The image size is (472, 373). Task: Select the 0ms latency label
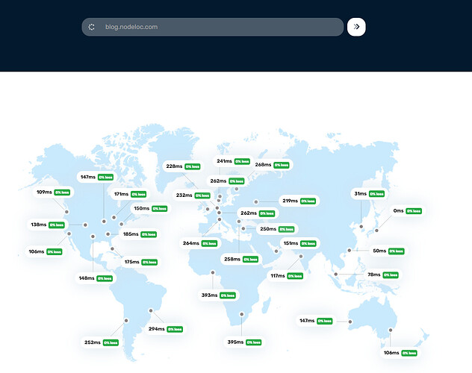coord(398,210)
